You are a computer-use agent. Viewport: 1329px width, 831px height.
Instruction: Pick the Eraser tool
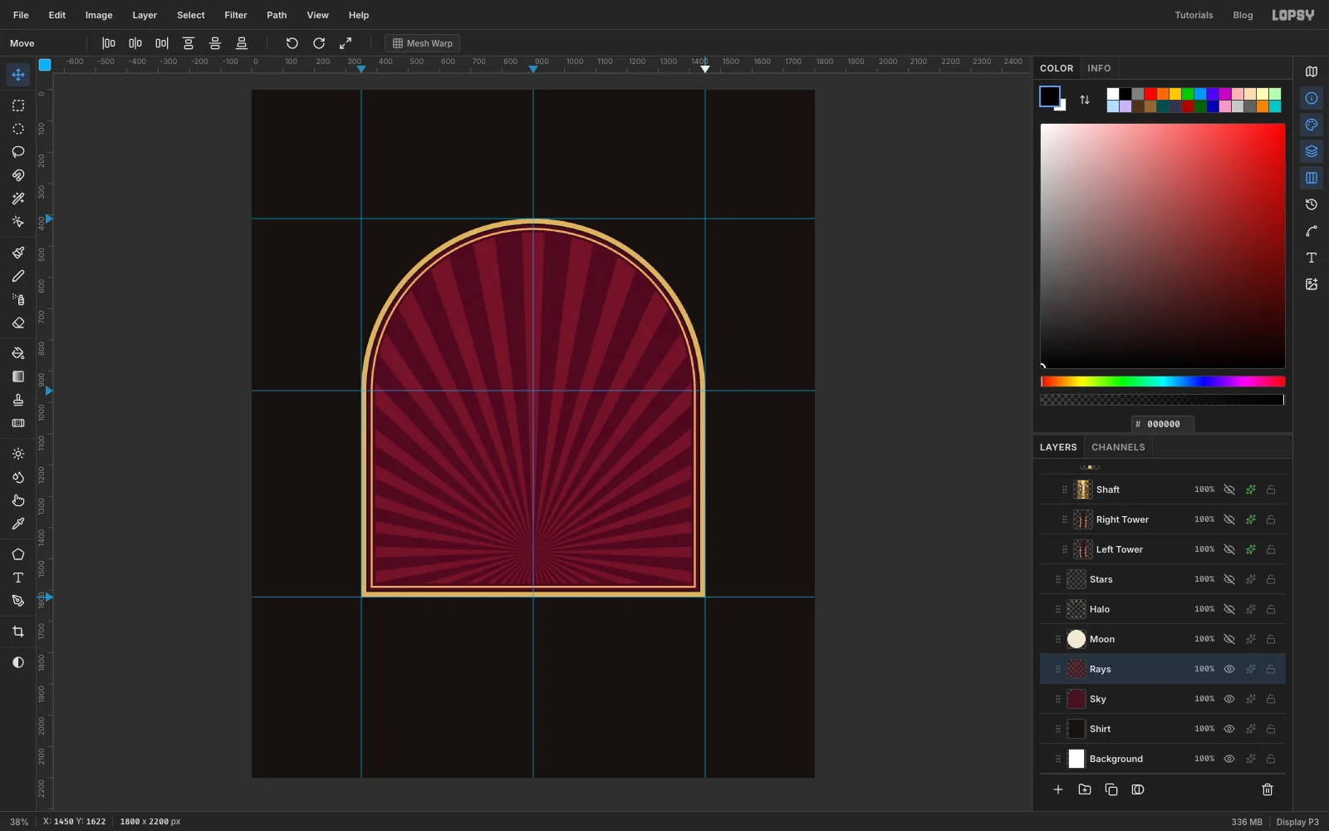(x=18, y=322)
